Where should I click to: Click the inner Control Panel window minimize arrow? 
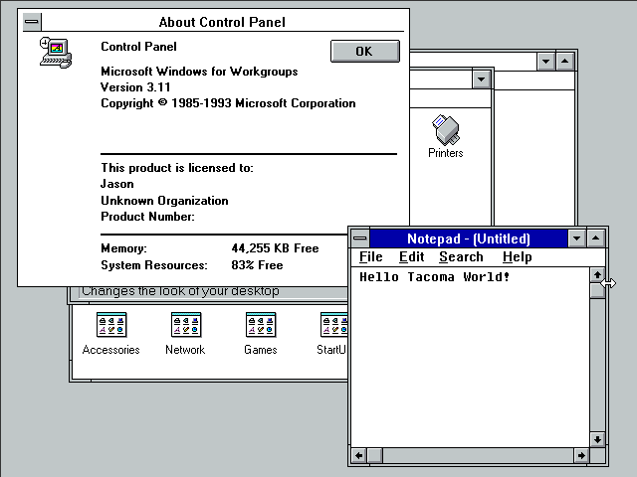482,79
